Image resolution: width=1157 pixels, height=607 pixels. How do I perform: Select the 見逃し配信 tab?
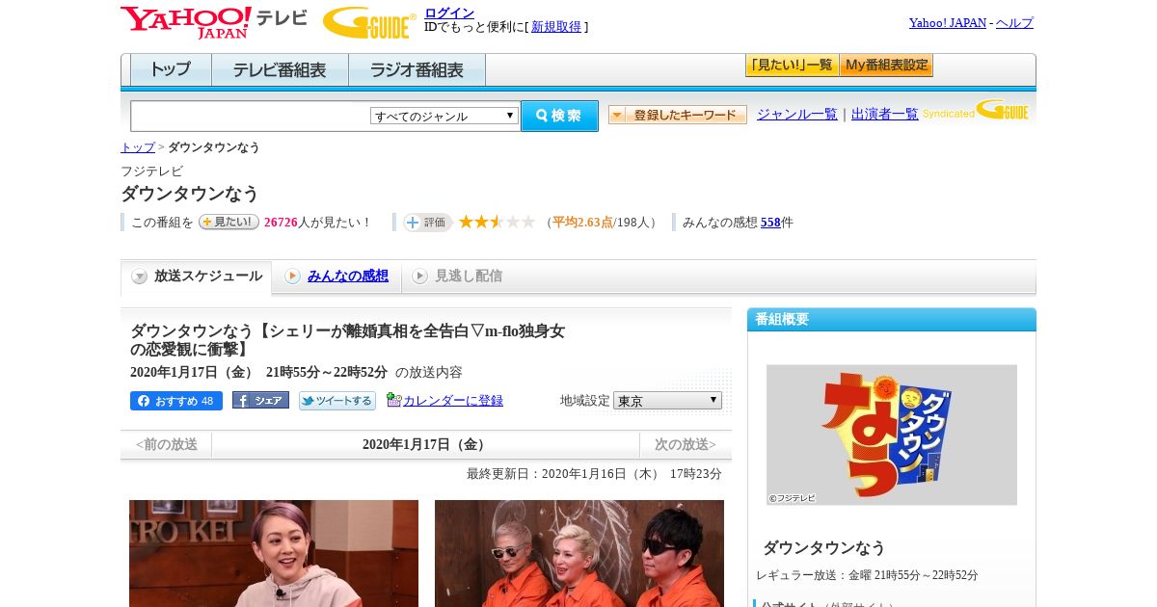point(456,277)
